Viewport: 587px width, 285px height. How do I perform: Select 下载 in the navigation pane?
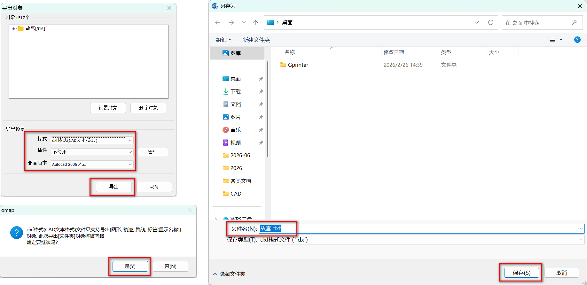[x=236, y=91]
